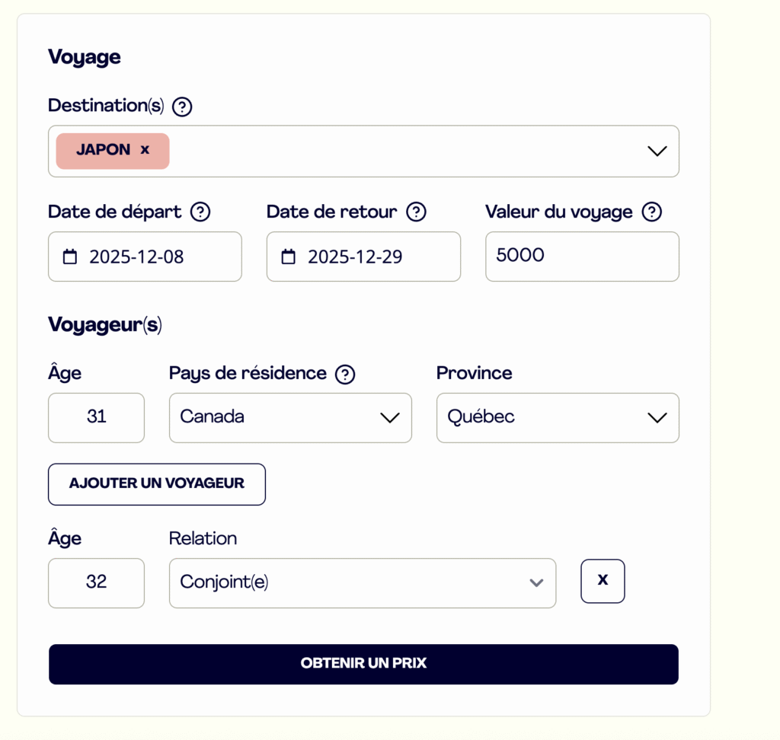Image resolution: width=780 pixels, height=740 pixels.
Task: Click help icon beside Pays de résidence
Action: pyautogui.click(x=345, y=374)
